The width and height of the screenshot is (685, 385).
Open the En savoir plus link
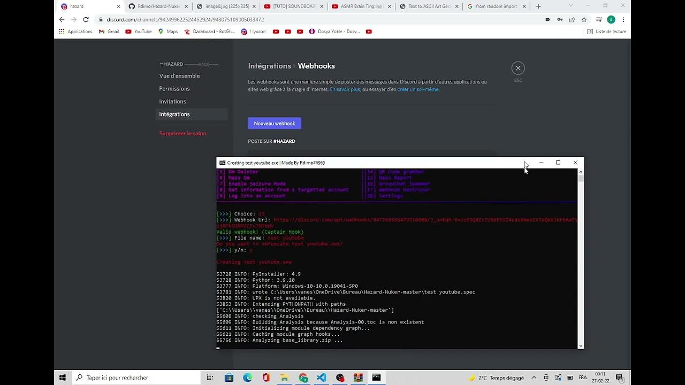tap(345, 89)
